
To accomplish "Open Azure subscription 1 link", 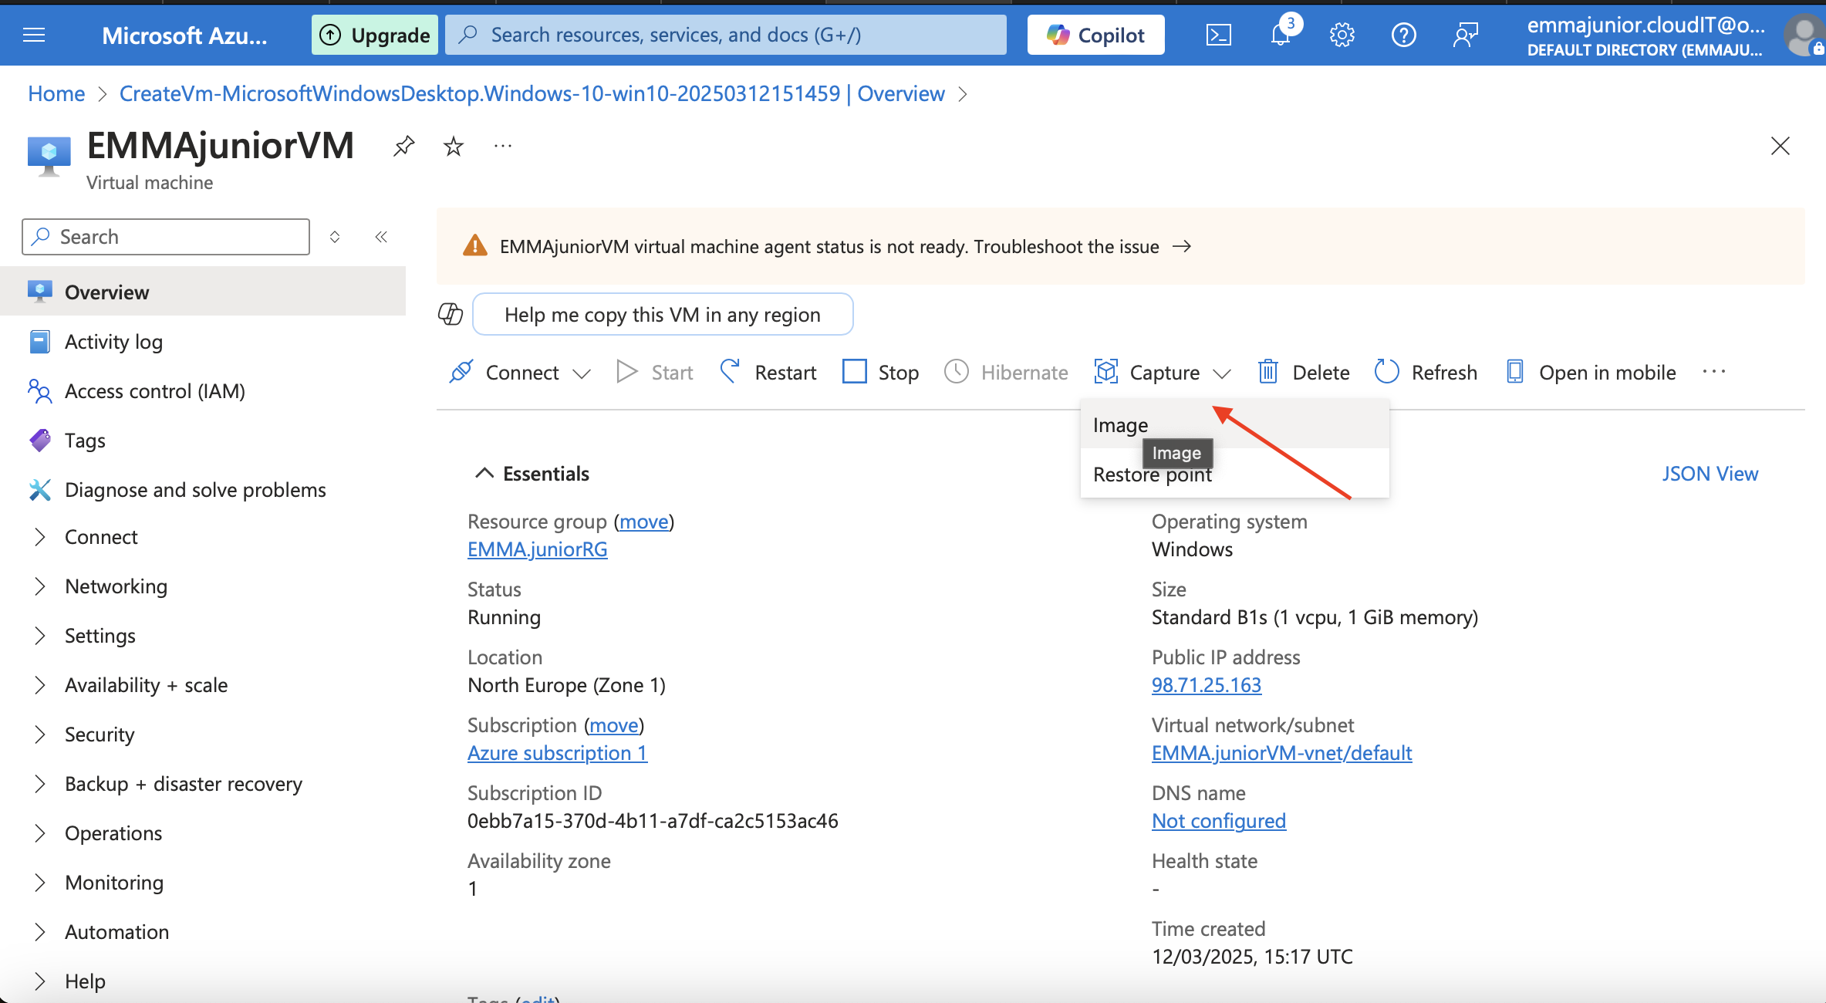I will [x=558, y=753].
